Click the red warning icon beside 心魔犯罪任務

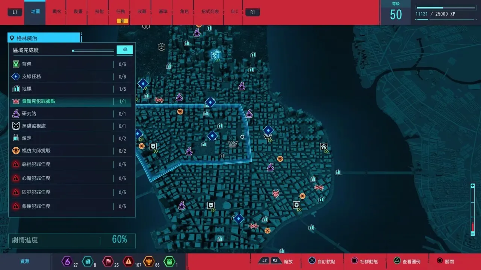click(16, 178)
